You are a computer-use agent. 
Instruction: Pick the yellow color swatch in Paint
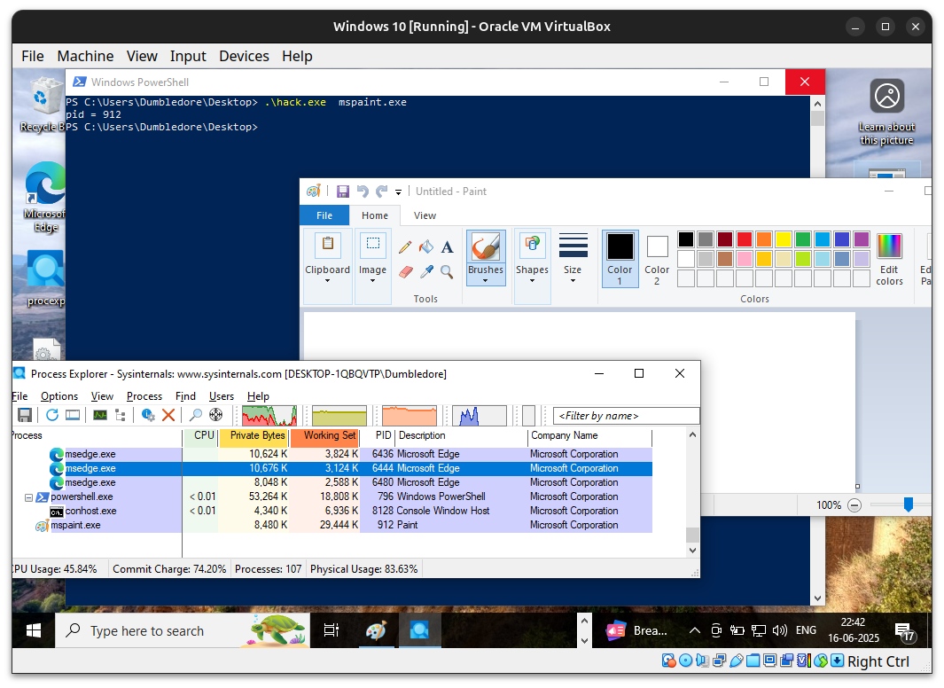[784, 239]
